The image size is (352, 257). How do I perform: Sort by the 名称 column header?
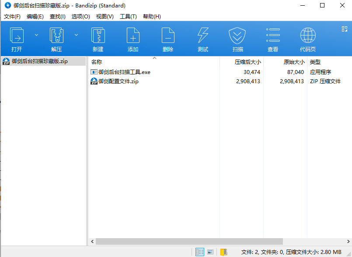click(154, 62)
